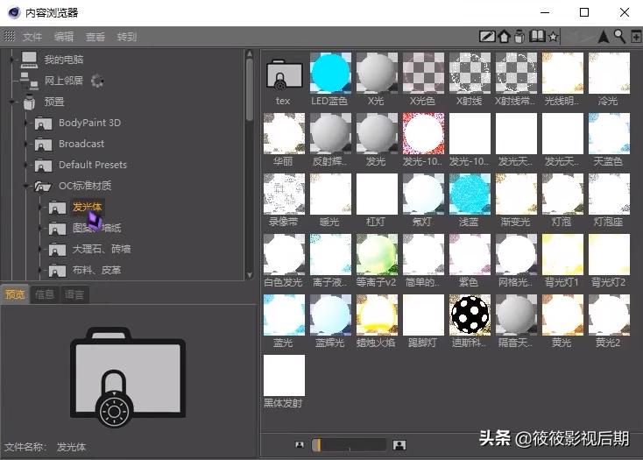Image resolution: width=643 pixels, height=460 pixels.
Task: Expand the 发光体 folder arrow
Action: tap(40, 207)
